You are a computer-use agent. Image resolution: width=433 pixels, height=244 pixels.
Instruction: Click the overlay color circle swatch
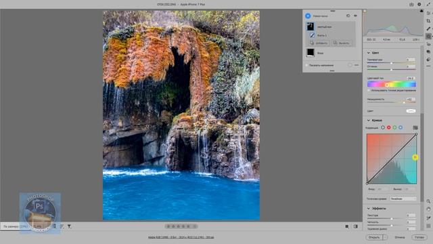tap(350, 65)
